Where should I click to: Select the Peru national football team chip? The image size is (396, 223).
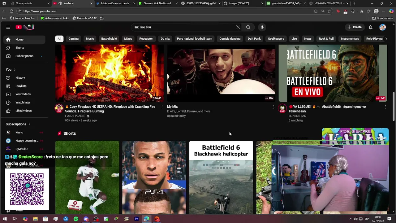(x=195, y=39)
